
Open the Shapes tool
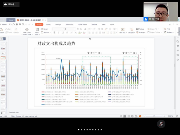132,31
